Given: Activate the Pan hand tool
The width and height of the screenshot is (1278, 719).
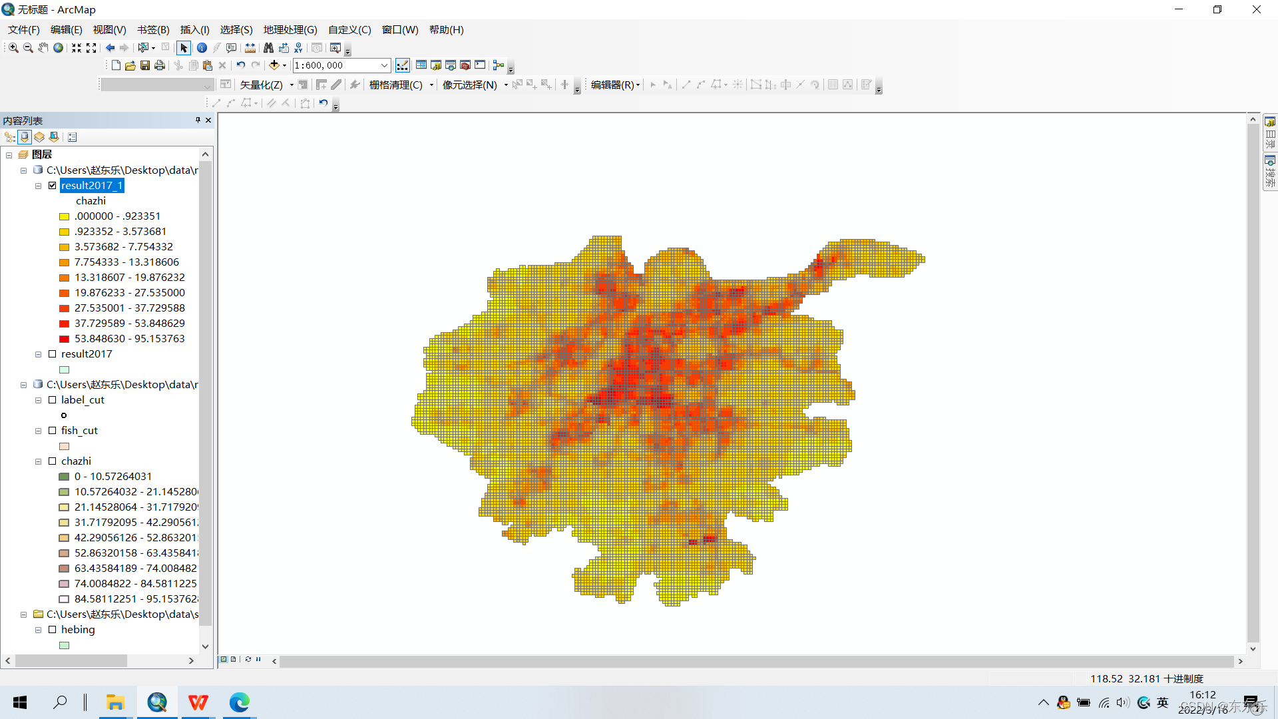Looking at the screenshot, I should [x=43, y=48].
